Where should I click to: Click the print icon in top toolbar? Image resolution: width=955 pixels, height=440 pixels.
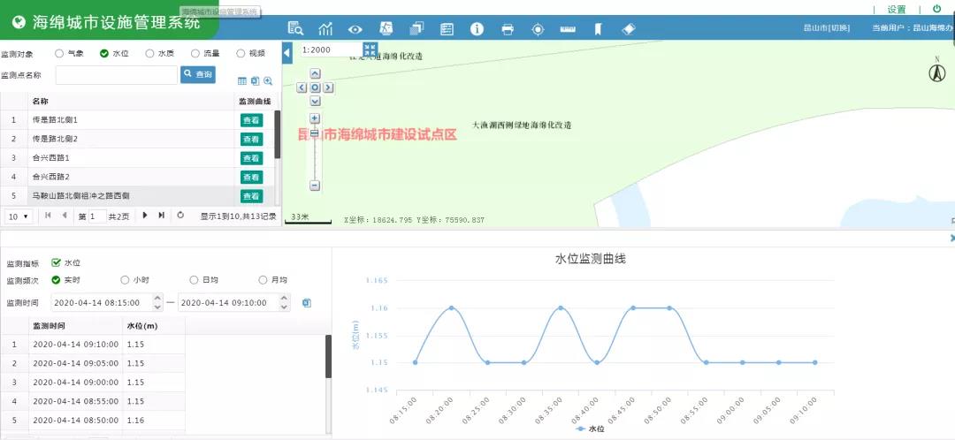coord(508,29)
